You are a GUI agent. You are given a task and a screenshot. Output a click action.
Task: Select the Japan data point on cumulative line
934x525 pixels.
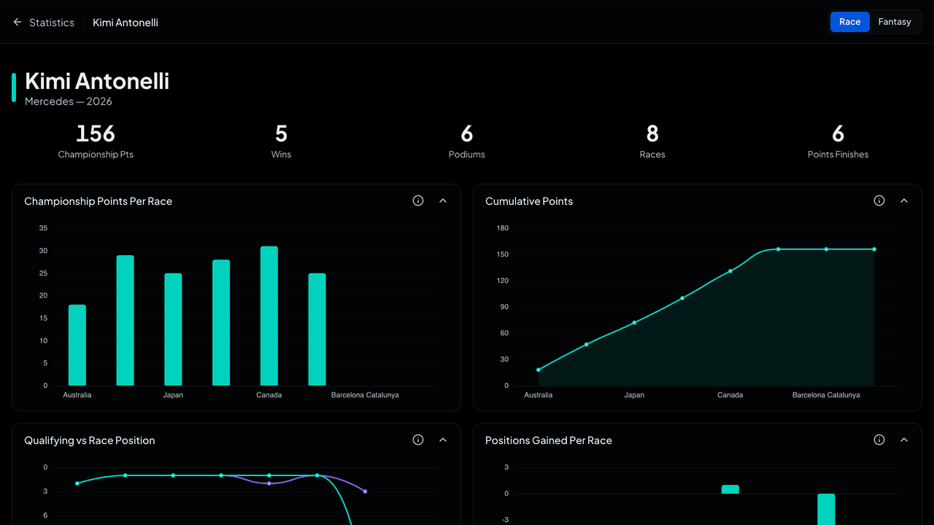(634, 322)
